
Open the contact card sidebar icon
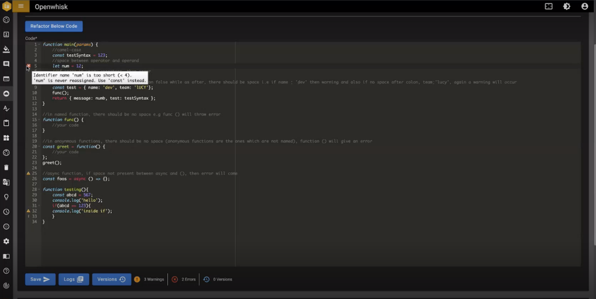[6, 34]
